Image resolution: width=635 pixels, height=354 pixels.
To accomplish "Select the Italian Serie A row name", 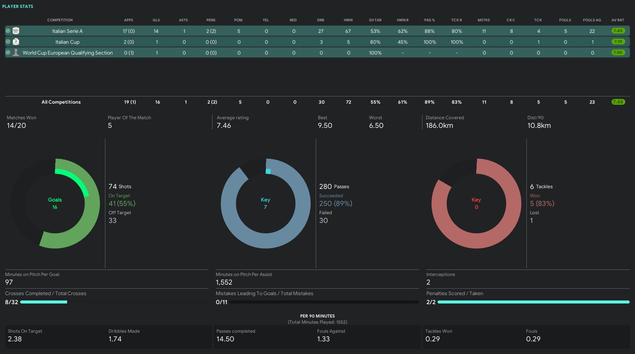I will [67, 31].
